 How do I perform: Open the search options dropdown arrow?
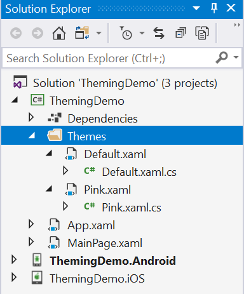pos(236,57)
